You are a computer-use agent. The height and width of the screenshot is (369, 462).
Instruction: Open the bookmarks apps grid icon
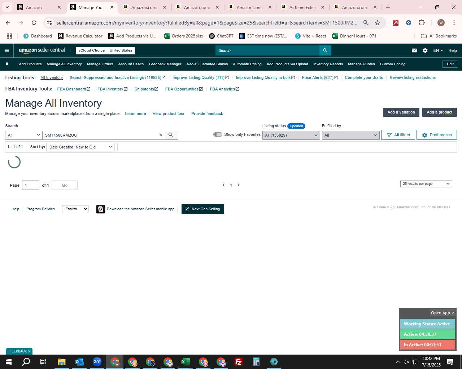[9, 36]
